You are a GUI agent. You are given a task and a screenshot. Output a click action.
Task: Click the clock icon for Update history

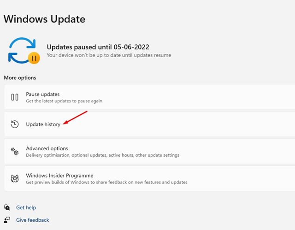click(15, 124)
